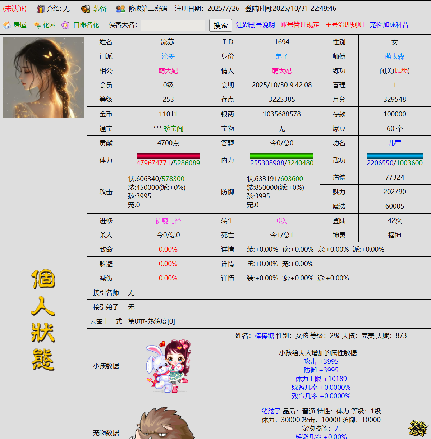The height and width of the screenshot is (439, 431).
Task: Click the character avatar portrait
Action: click(x=43, y=78)
